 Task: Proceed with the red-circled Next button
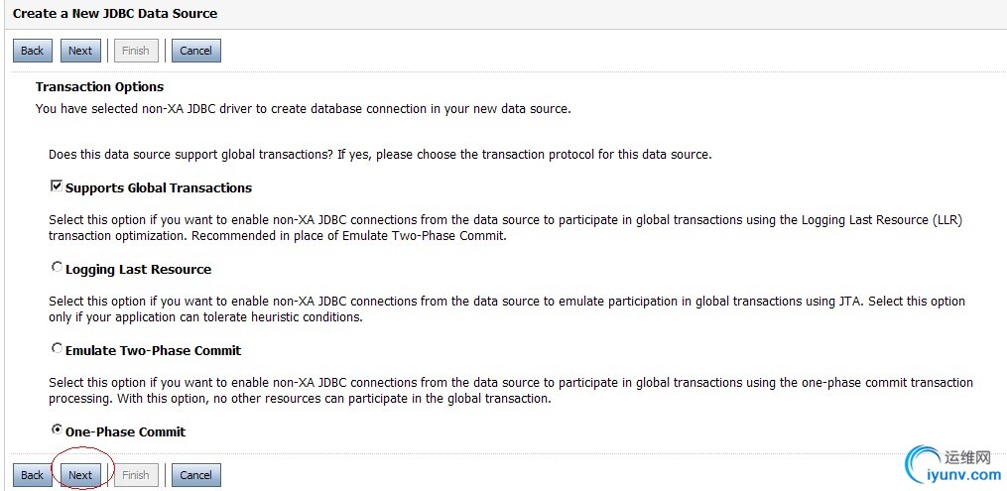pyautogui.click(x=81, y=475)
